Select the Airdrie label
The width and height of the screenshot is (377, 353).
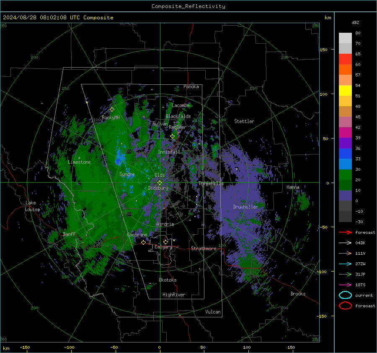(165, 224)
